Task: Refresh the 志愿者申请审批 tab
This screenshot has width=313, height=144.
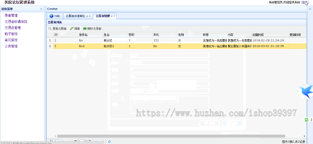Action: (x=87, y=16)
